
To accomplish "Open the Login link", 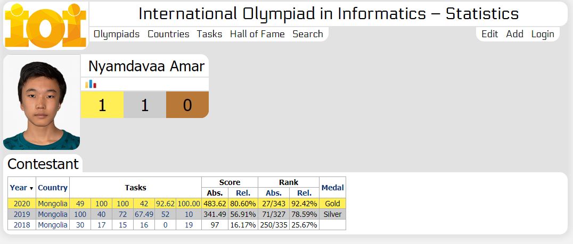I will pos(543,34).
